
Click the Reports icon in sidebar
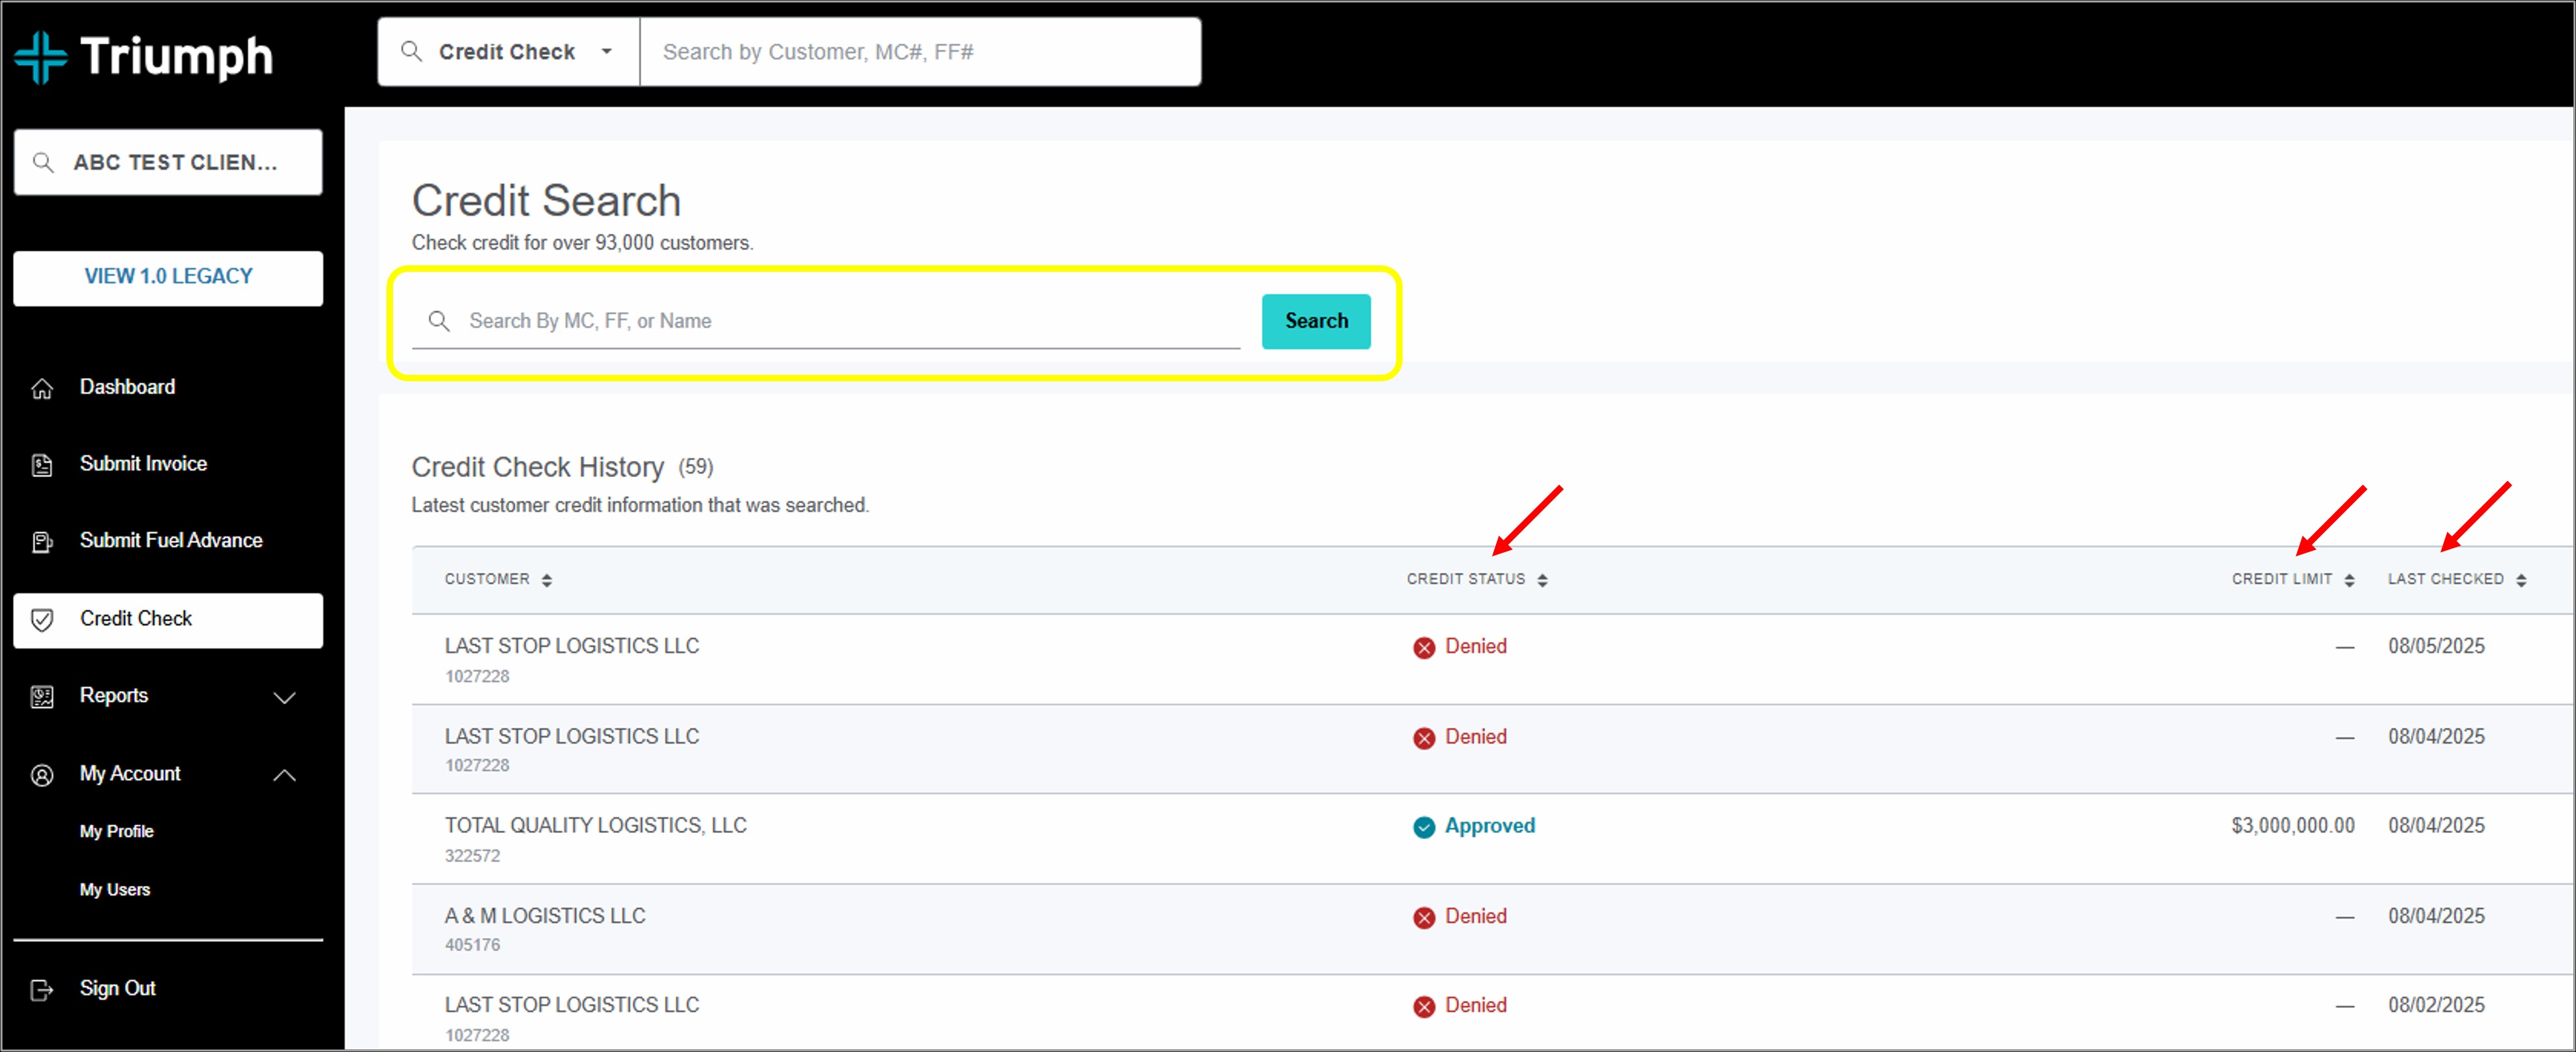point(42,697)
